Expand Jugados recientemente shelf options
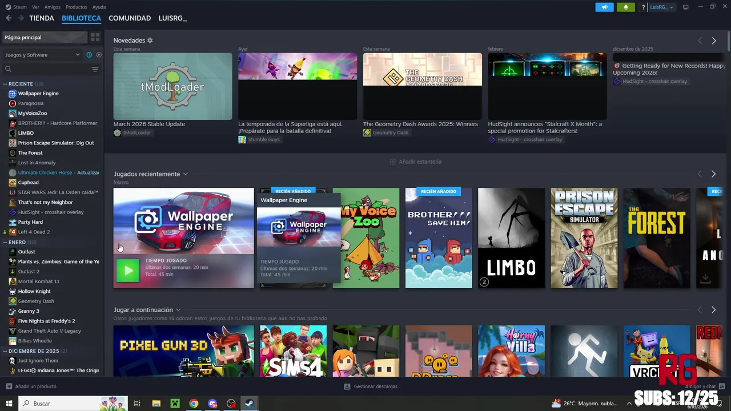 pos(186,174)
